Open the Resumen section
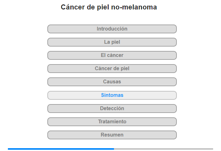This screenshot has height=151, width=221. pos(112,135)
